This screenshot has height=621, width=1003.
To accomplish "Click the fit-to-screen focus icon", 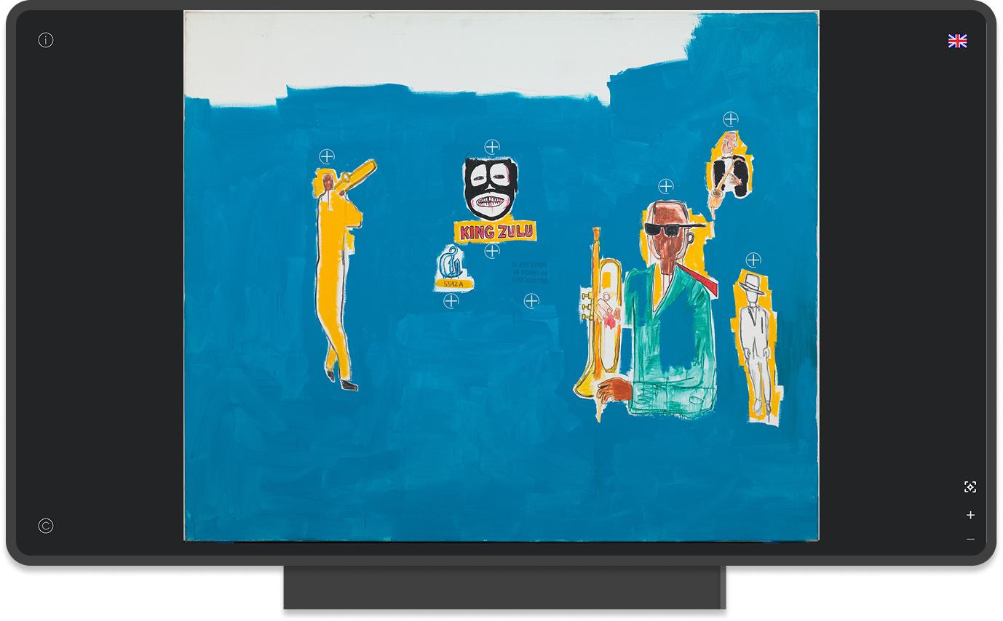I will tap(970, 487).
